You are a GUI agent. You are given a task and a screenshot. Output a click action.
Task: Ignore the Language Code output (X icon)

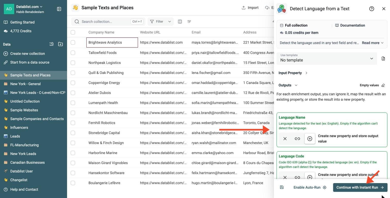[285, 177]
